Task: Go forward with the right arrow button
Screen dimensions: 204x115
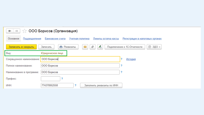Action: click(17, 31)
